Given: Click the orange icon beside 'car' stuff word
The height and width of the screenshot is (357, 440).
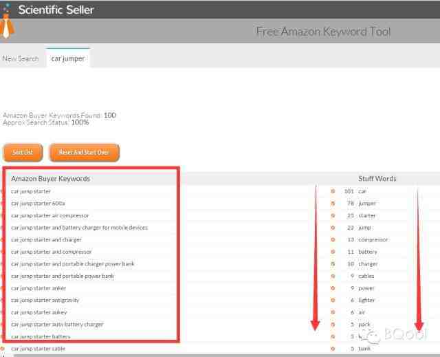Looking at the screenshot, I should pyautogui.click(x=333, y=191).
